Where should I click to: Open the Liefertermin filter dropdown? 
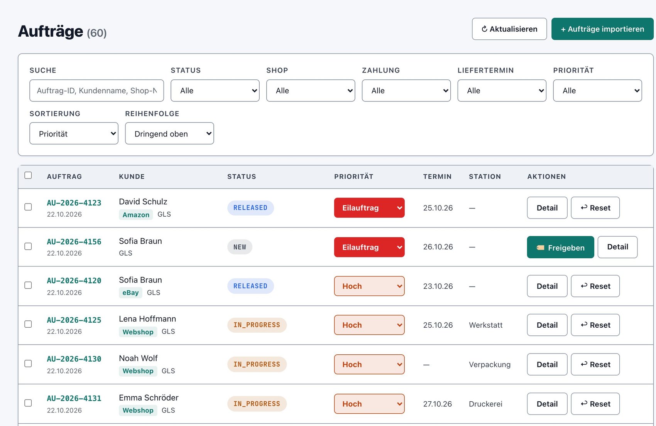tap(502, 91)
